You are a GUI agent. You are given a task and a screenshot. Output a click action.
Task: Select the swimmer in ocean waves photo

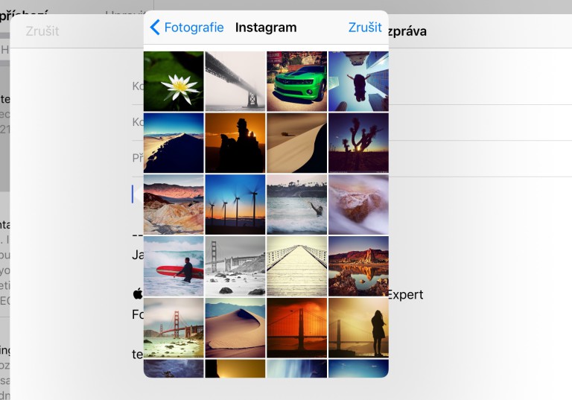[297, 204]
